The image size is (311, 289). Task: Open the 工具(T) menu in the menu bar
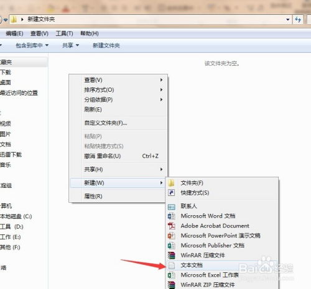tap(64, 33)
